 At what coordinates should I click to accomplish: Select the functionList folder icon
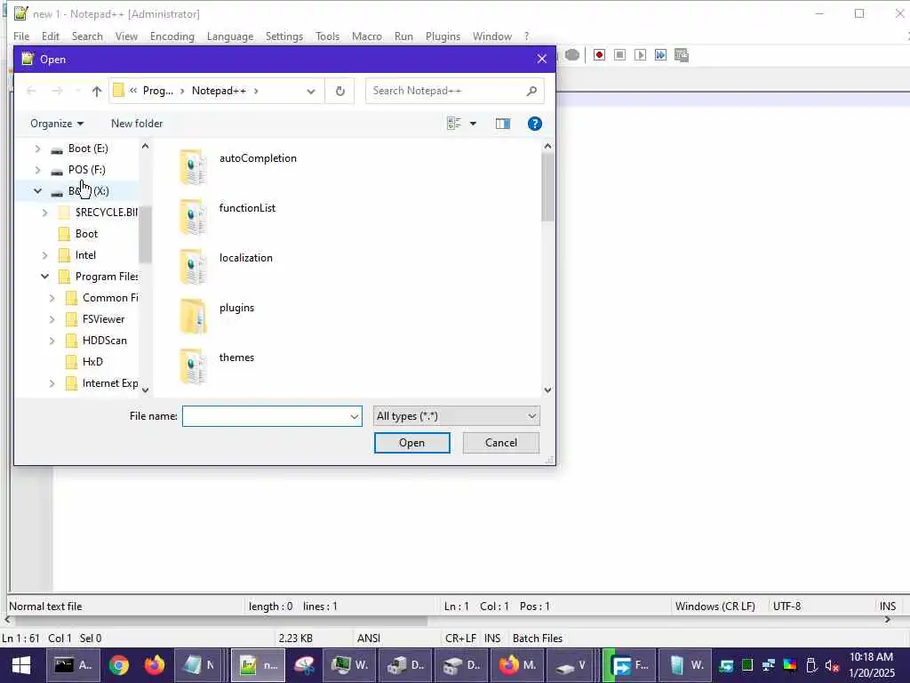pos(193,217)
